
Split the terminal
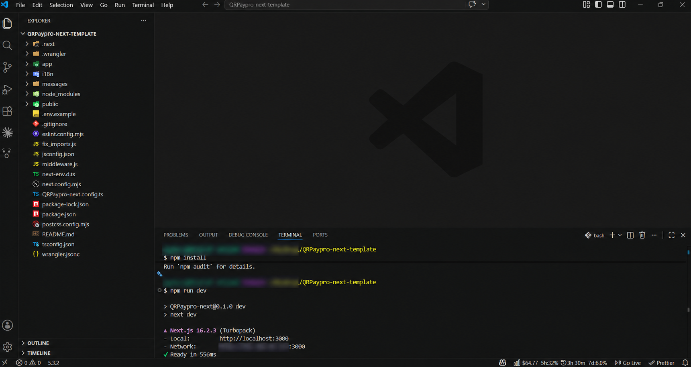point(630,235)
